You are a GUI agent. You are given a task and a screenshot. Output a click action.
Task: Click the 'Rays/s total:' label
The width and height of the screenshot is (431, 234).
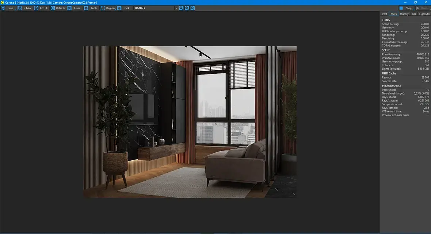click(389, 97)
